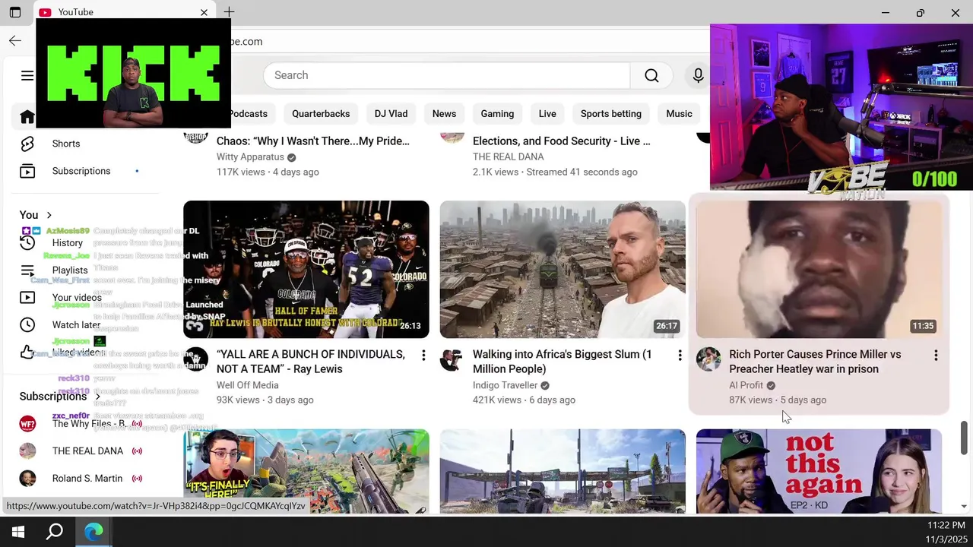Open the tab actions menu icon
Image resolution: width=973 pixels, height=547 pixels.
coord(14,12)
